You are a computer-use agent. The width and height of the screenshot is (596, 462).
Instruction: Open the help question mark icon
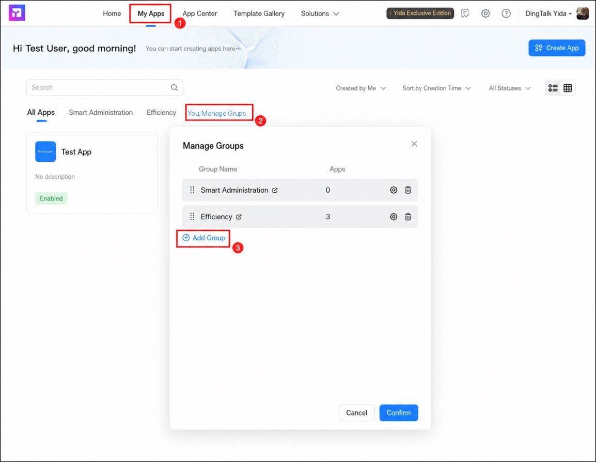coord(506,13)
